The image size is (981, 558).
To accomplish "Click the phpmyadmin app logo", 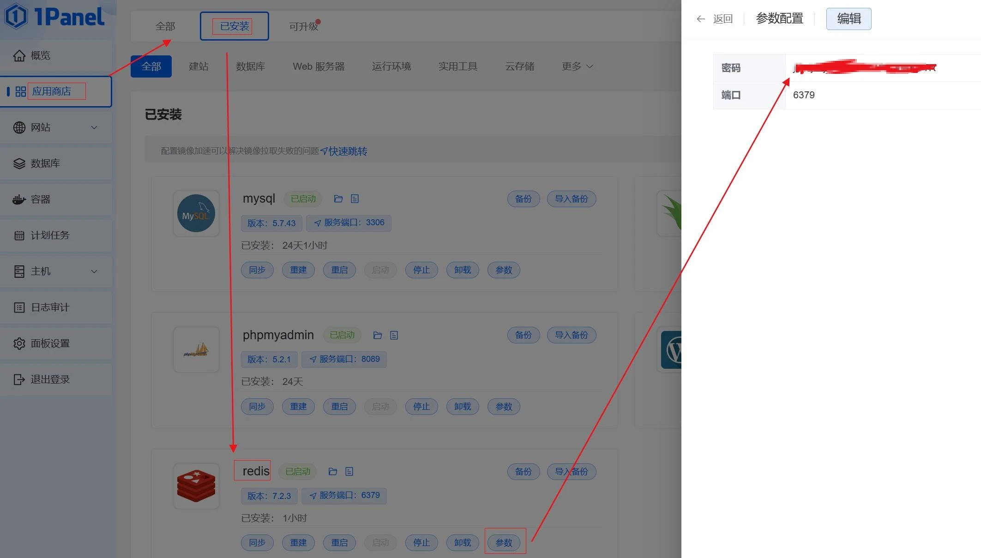I will click(x=196, y=350).
